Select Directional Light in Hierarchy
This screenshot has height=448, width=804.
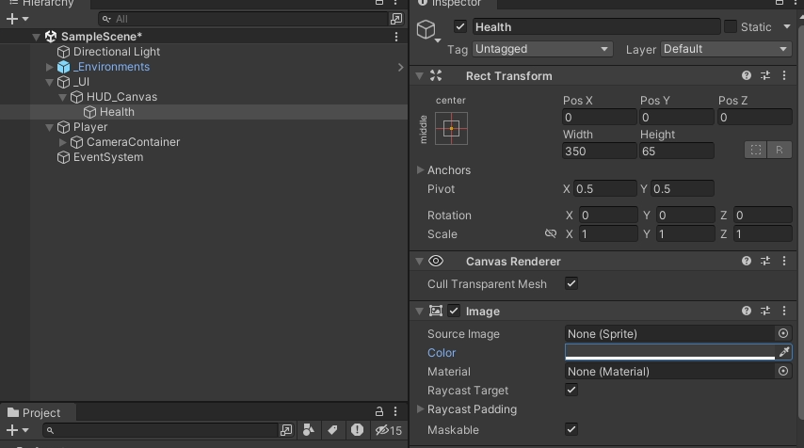pos(117,52)
